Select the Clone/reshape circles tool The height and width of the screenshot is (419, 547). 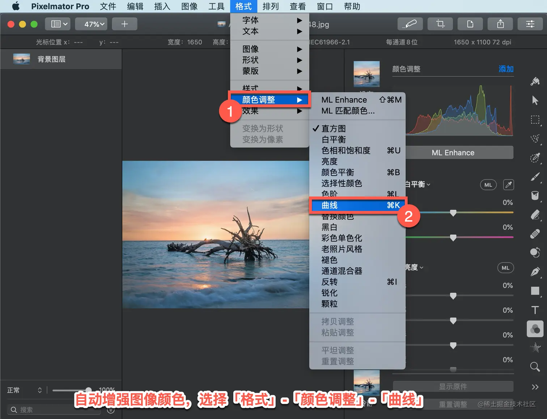click(x=535, y=253)
